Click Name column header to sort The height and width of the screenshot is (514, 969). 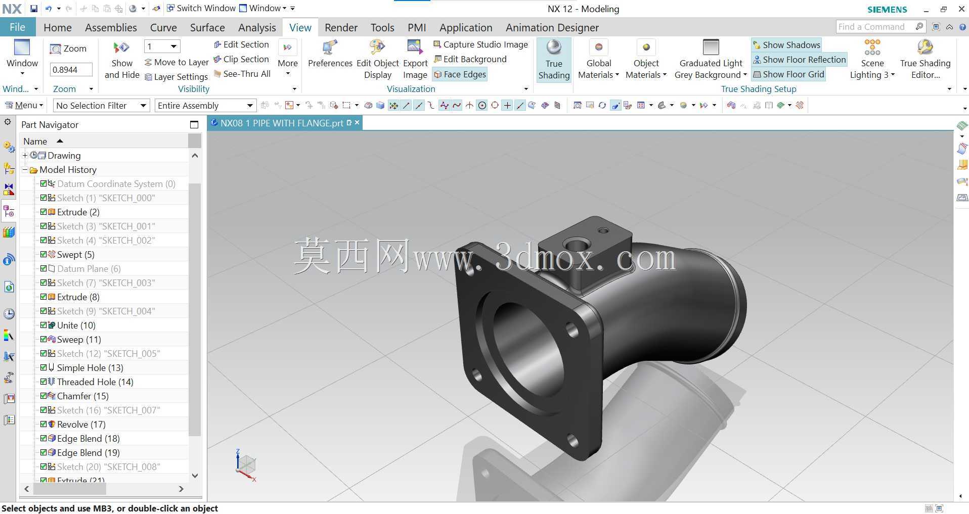(104, 141)
